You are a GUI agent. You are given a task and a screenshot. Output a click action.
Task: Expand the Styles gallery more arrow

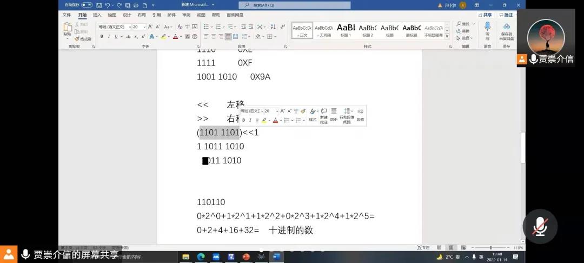point(447,37)
